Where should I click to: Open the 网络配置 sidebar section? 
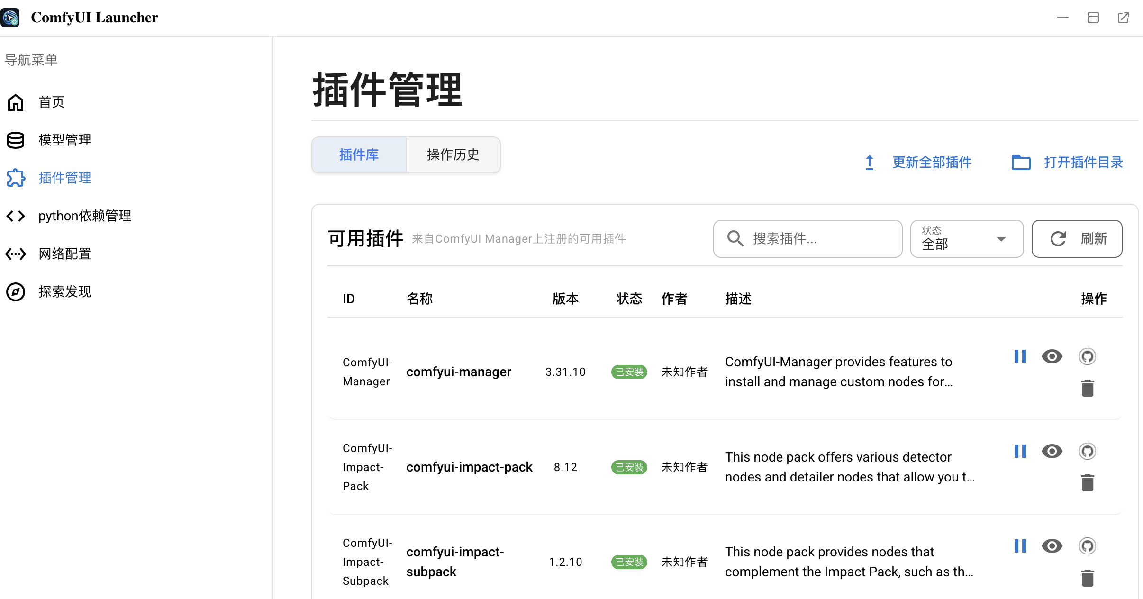click(x=64, y=254)
